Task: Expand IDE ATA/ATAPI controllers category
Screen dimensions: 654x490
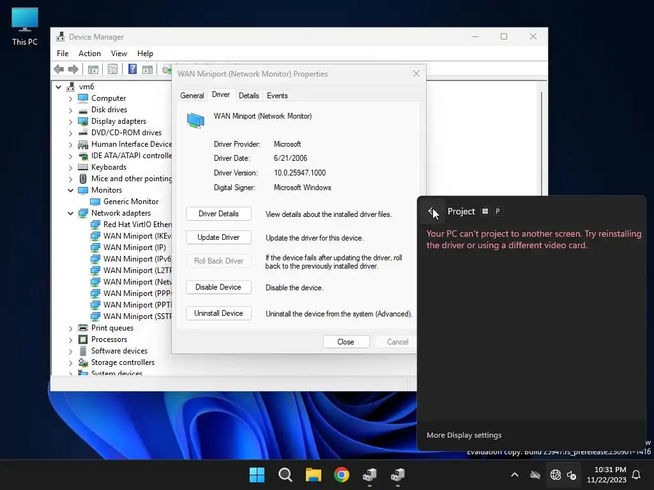Action: click(x=70, y=156)
